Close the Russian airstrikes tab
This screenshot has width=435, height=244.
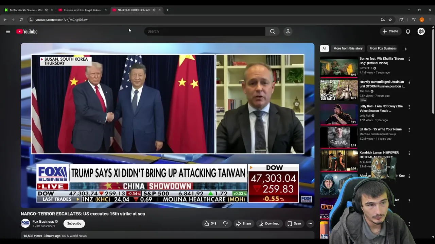(105, 10)
